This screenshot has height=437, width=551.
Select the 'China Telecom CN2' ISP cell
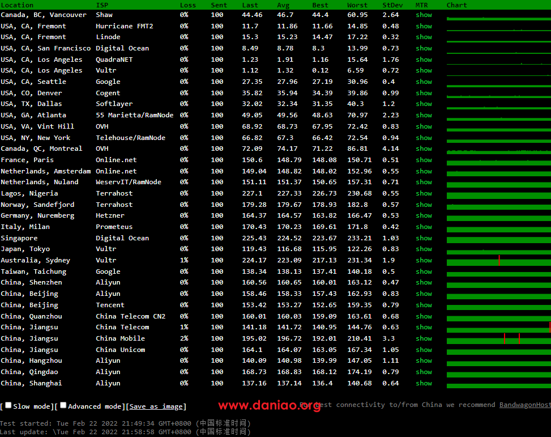tap(131, 316)
